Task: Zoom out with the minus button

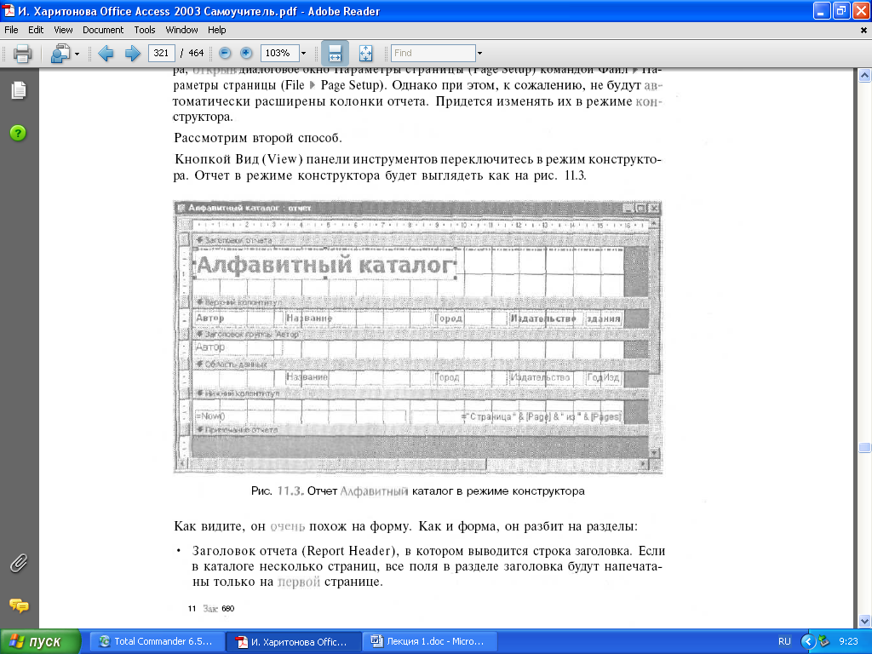Action: coord(225,53)
